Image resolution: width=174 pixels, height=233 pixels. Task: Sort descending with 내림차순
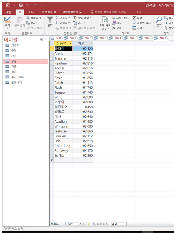click(x=63, y=23)
